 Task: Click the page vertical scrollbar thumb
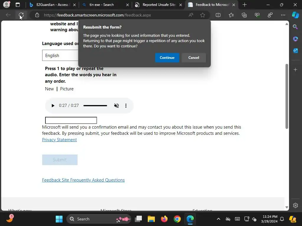coord(287,96)
